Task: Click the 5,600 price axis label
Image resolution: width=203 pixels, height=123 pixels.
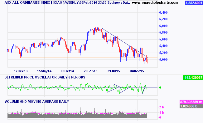Action: pos(163,39)
